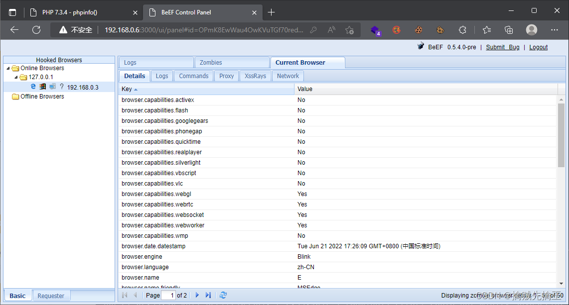Image resolution: width=569 pixels, height=305 pixels.
Task: Close the BeEF Control Panel tab
Action: [x=255, y=12]
